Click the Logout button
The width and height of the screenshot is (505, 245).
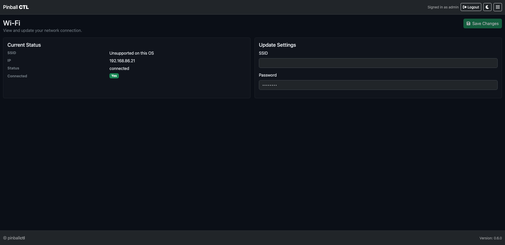coord(471,7)
